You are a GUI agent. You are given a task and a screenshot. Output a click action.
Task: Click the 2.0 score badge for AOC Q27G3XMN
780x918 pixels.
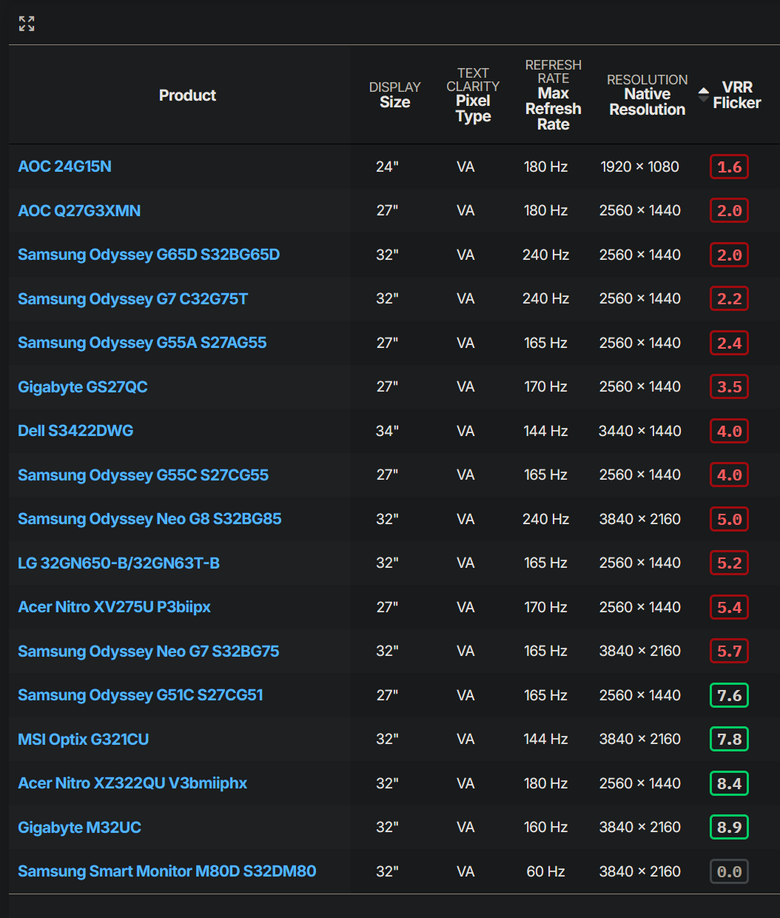[x=729, y=211]
